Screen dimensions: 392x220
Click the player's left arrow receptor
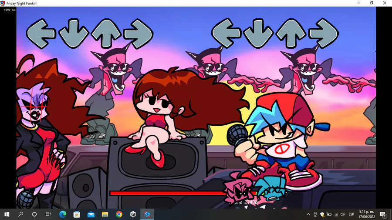tap(226, 33)
